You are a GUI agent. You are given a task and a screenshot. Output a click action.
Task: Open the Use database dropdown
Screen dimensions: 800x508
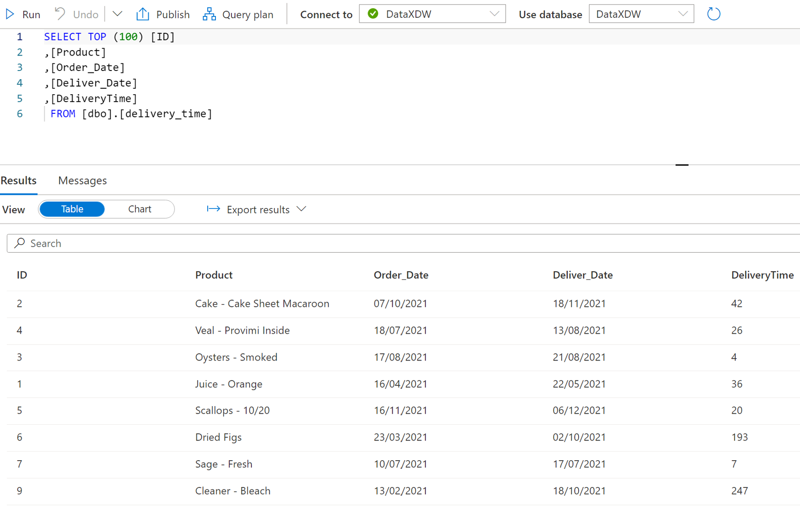[x=682, y=14]
